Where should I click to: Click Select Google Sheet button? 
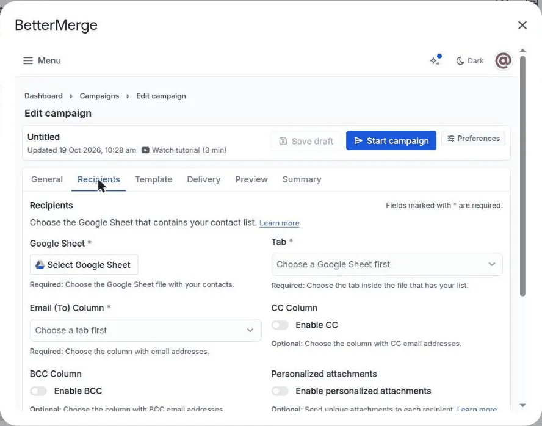tap(84, 265)
